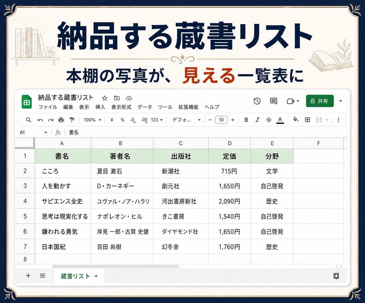
Task: Click cell 夏目 漱石
Action: tap(122, 171)
